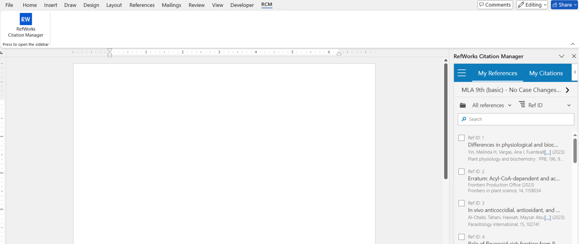Switch to My References tab
Image resolution: width=582 pixels, height=244 pixels.
(x=497, y=73)
